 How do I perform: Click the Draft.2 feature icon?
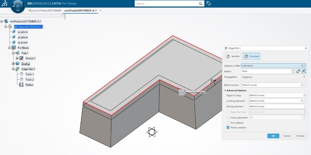pyautogui.click(x=18, y=64)
